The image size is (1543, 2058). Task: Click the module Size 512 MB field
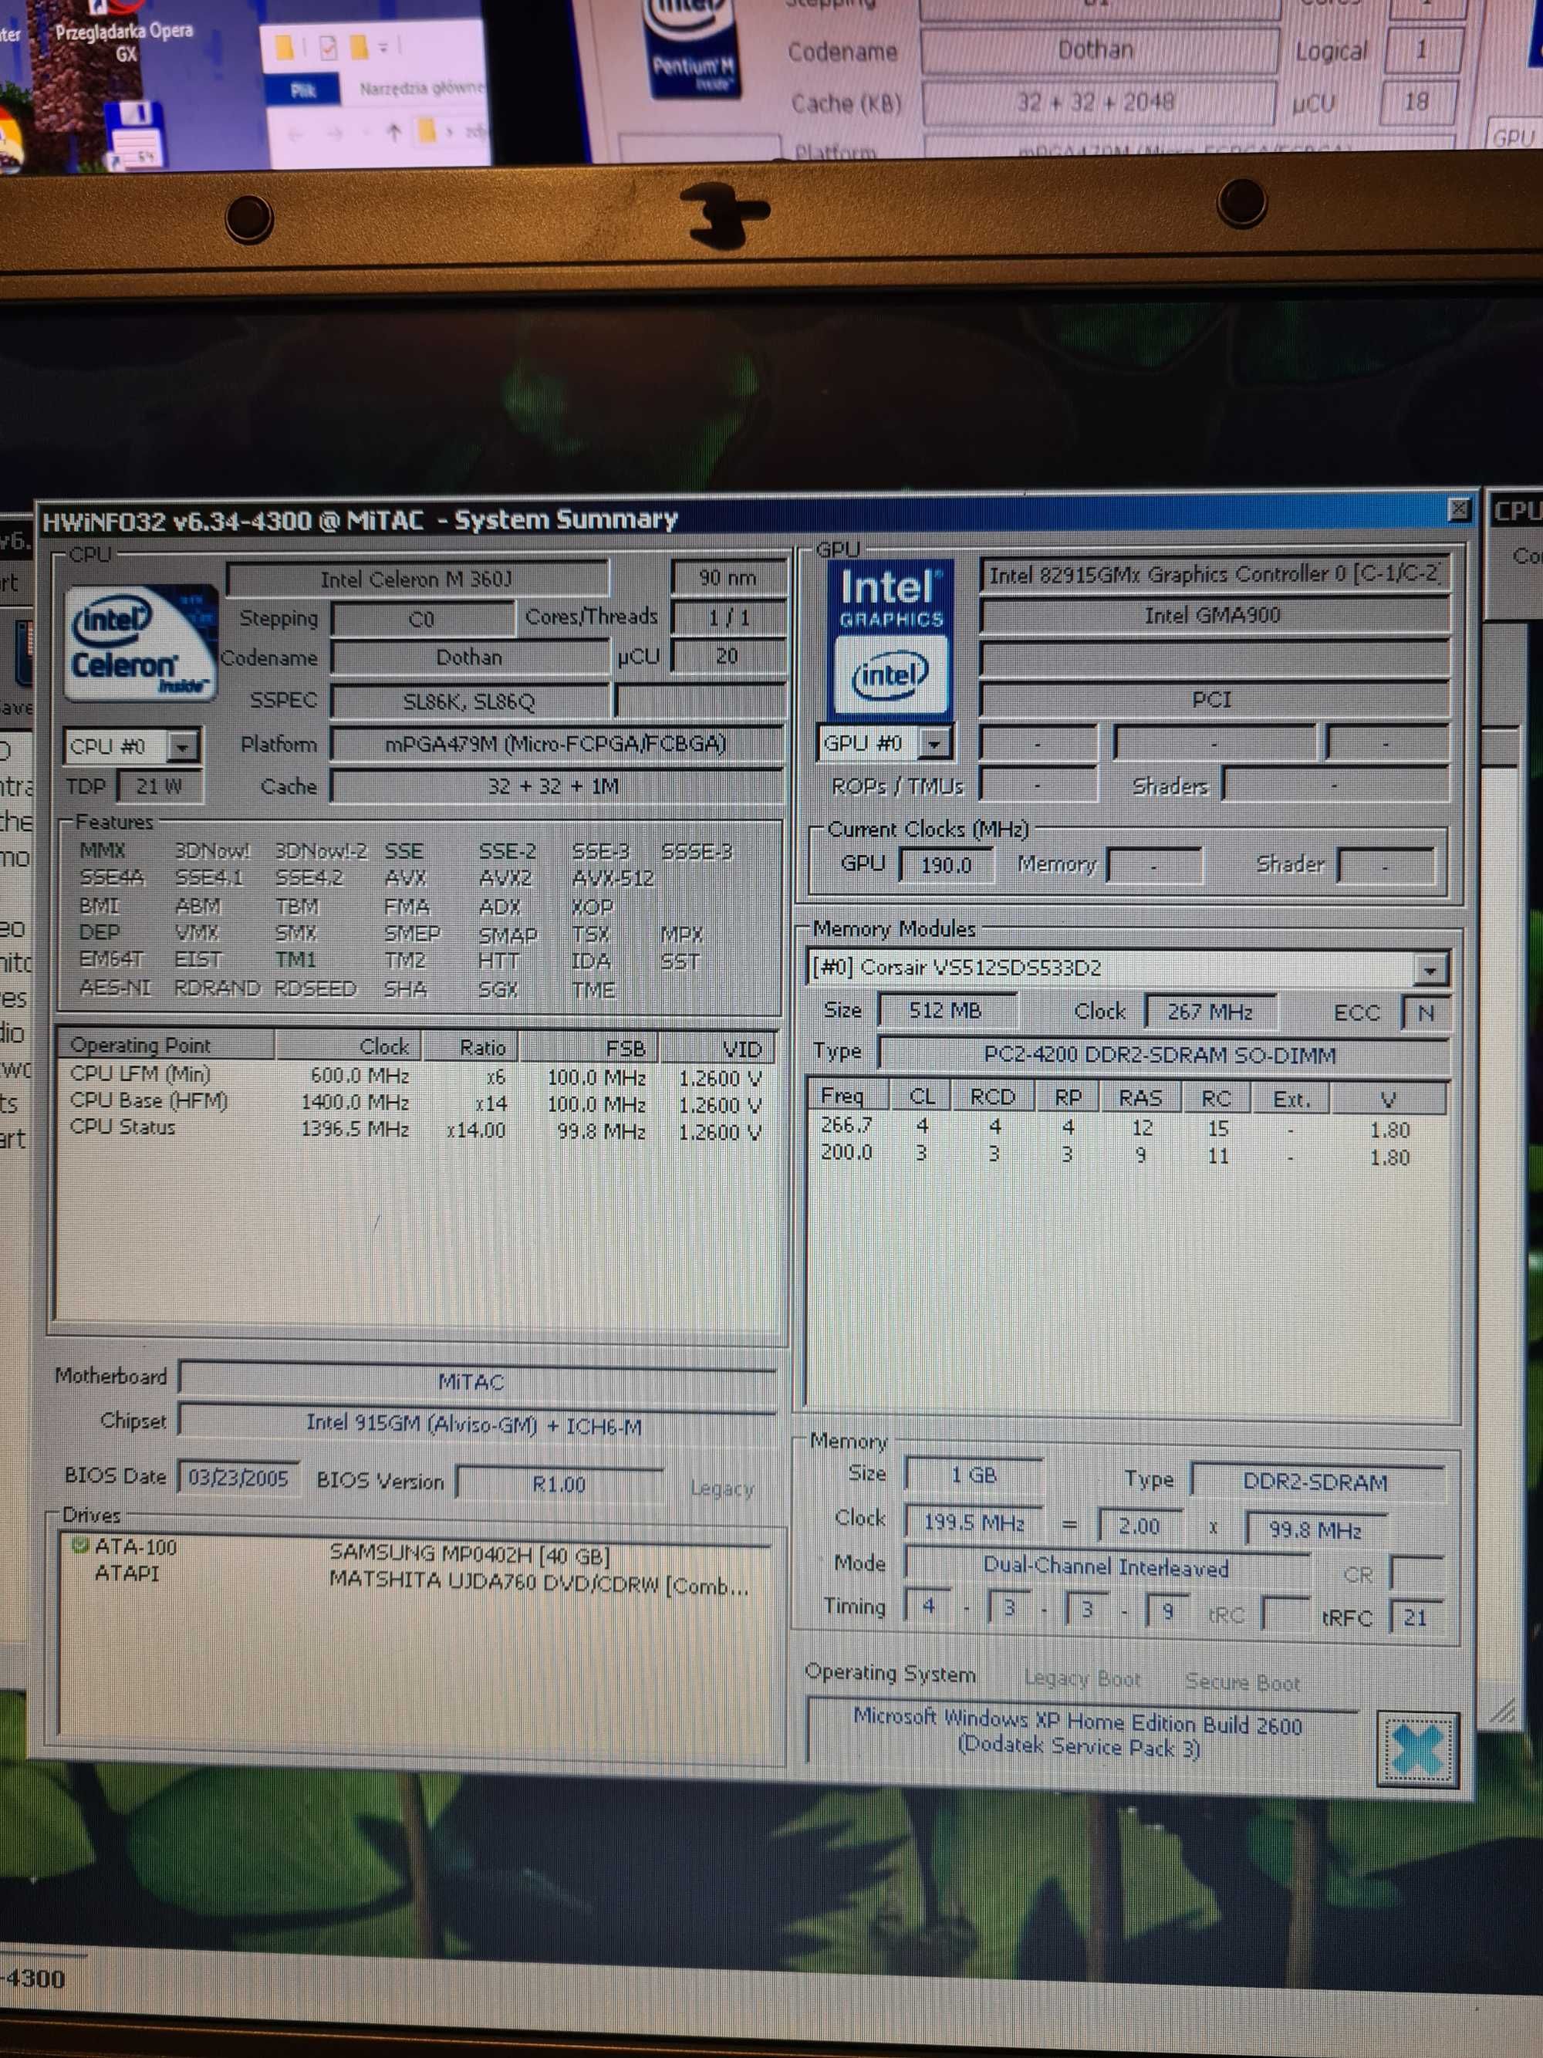[x=946, y=1010]
